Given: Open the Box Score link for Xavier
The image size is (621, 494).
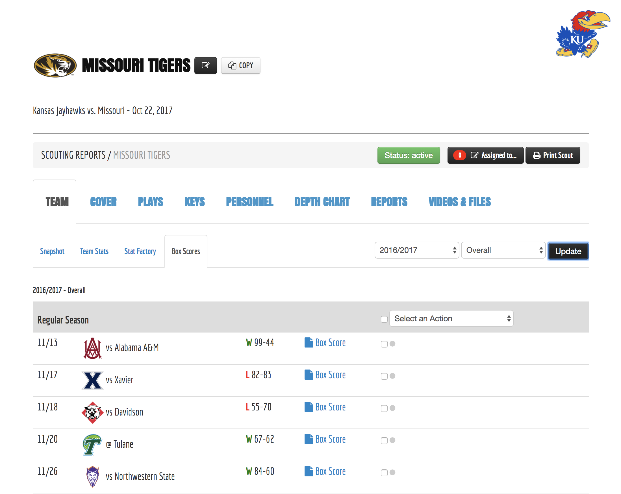Looking at the screenshot, I should (x=330, y=375).
